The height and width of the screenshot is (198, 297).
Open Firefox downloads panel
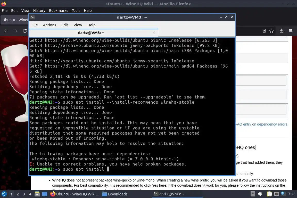click(x=281, y=31)
